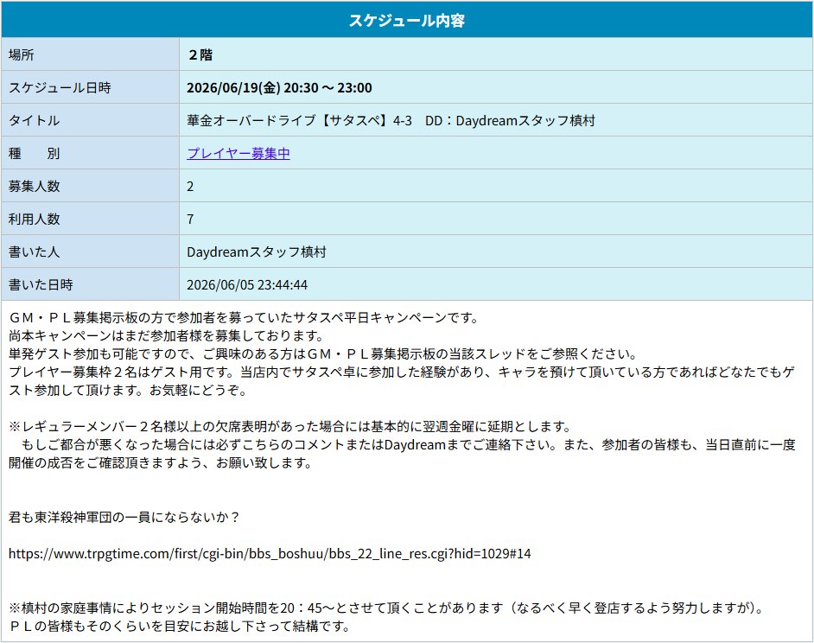Click the 利用人数 label
This screenshot has height=643, width=814.
(x=35, y=219)
